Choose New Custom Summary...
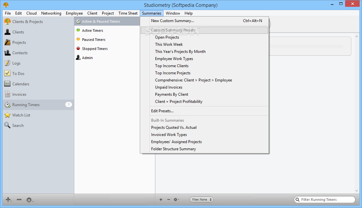The image size is (362, 208). (x=204, y=21)
